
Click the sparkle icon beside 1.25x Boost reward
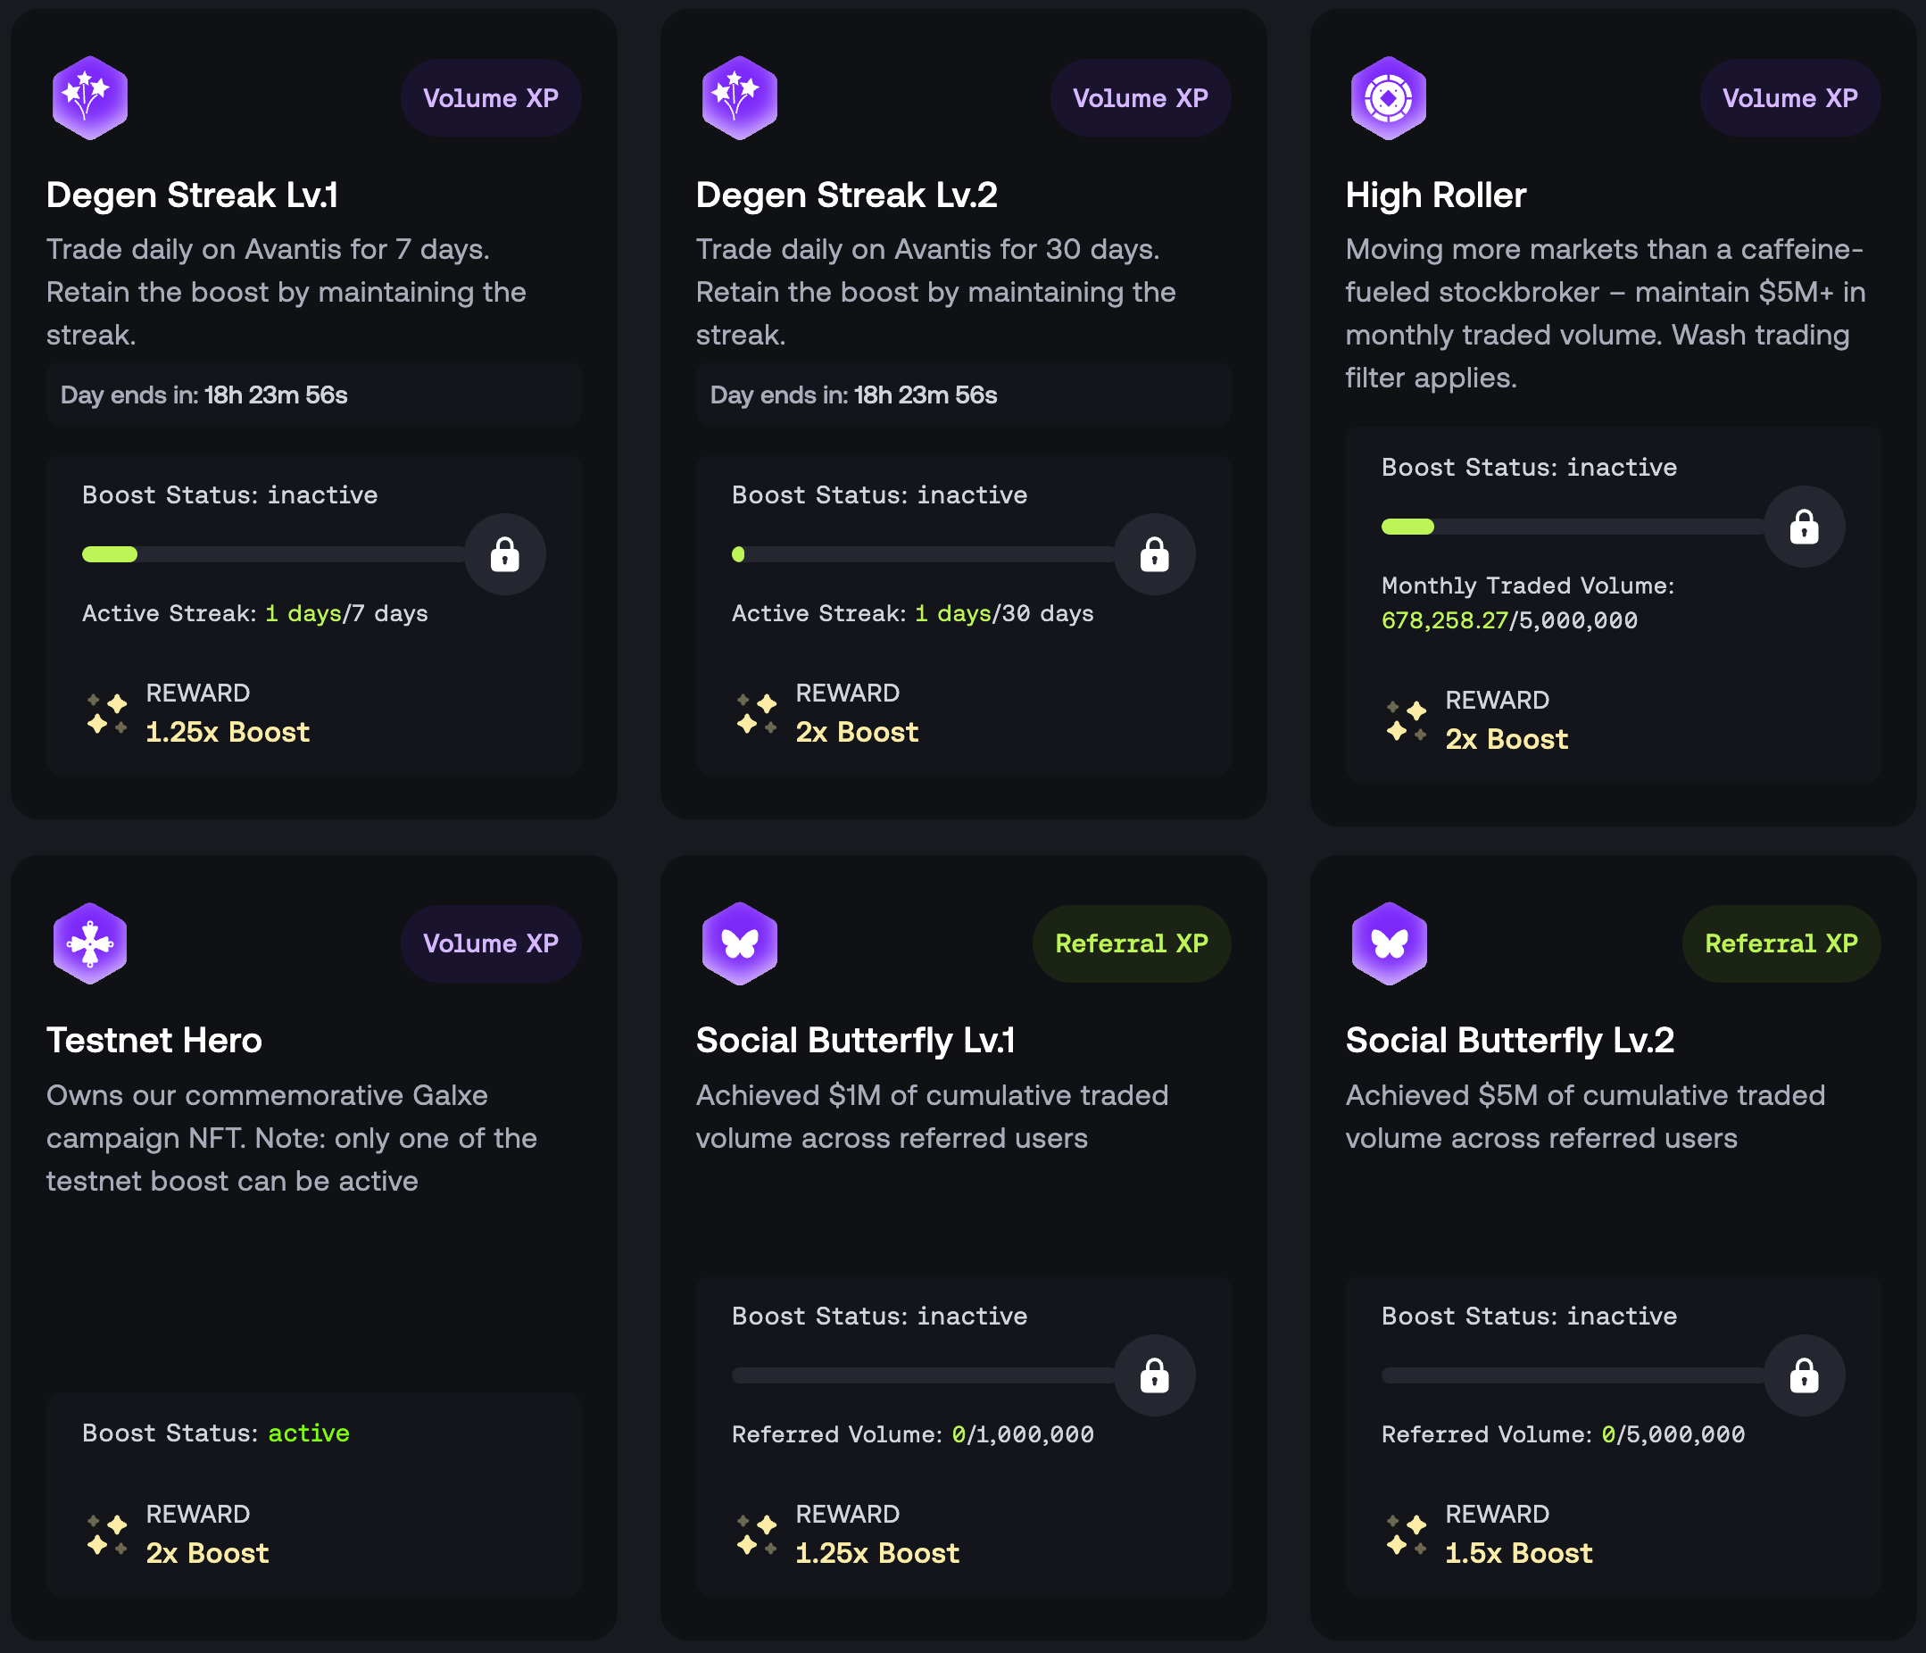pyautogui.click(x=107, y=713)
